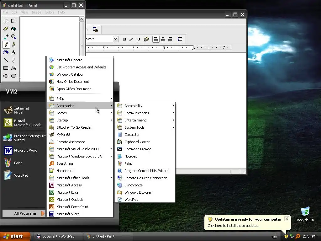Launch Microsoft Excel from All Programs

80,192
